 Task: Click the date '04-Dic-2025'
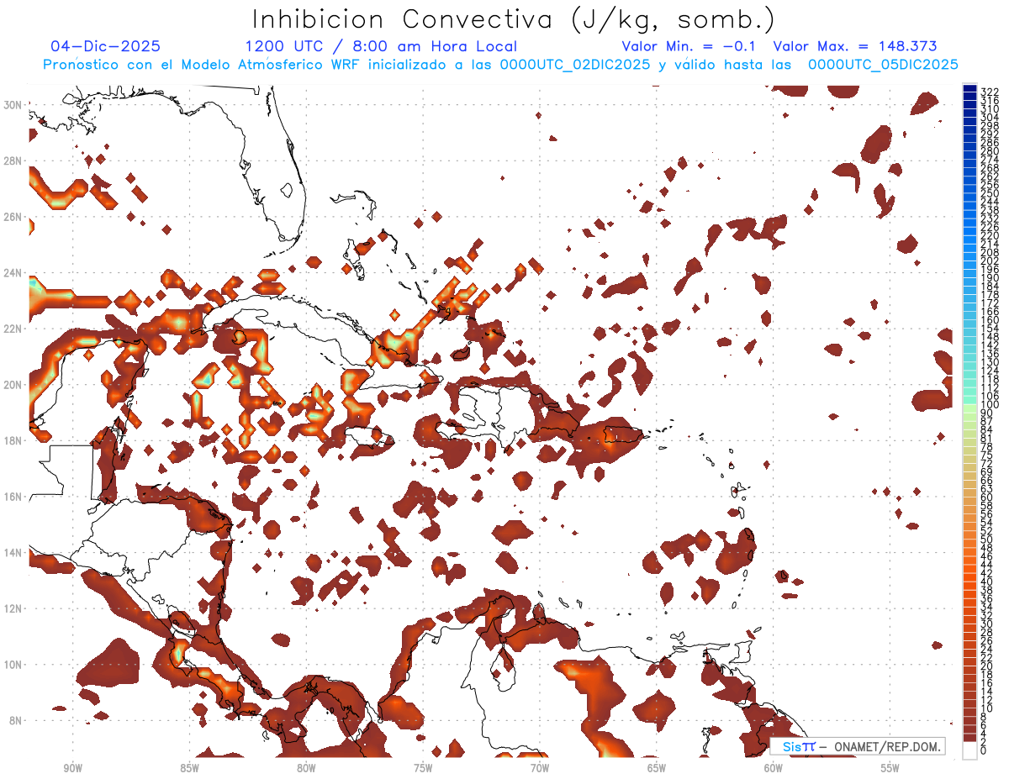(106, 46)
